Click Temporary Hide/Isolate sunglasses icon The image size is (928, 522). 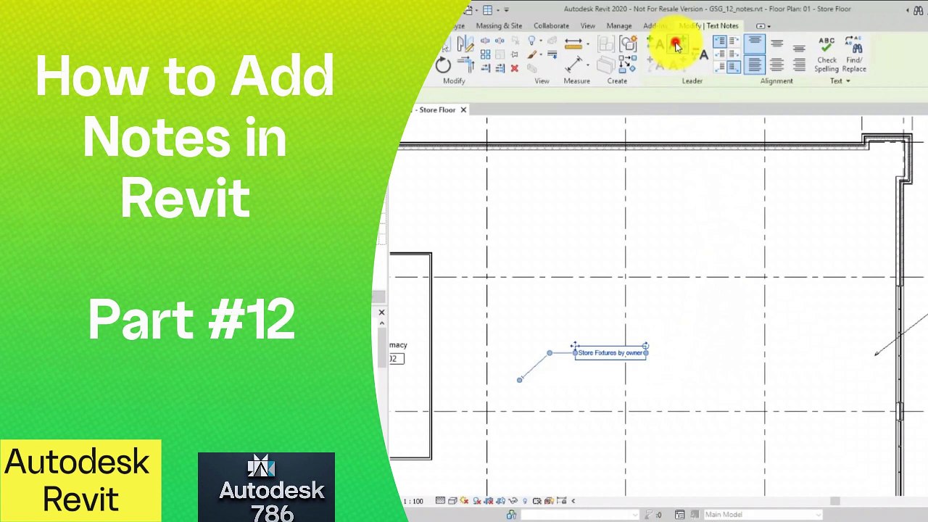(513, 501)
